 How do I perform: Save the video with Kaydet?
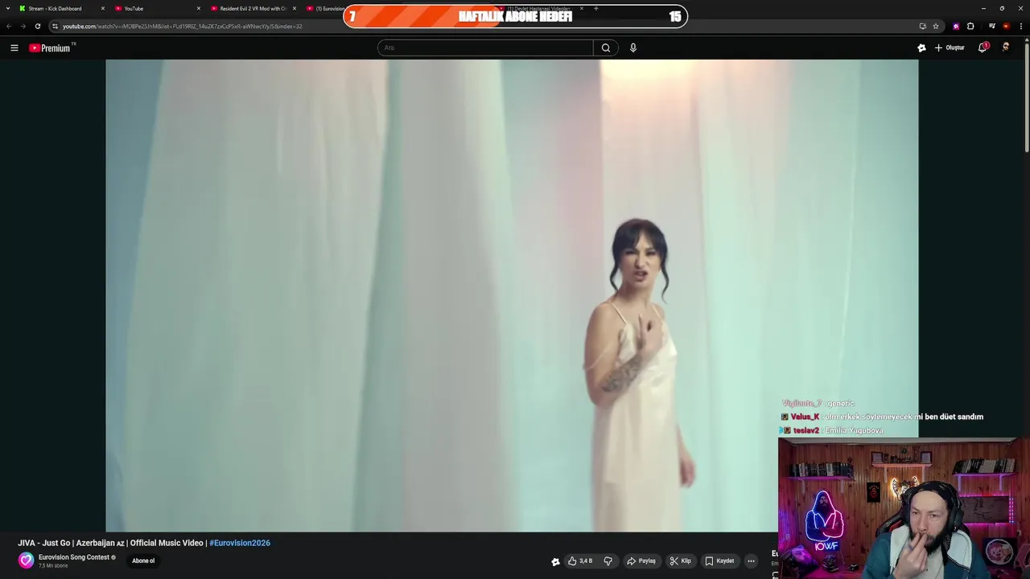[x=719, y=561]
